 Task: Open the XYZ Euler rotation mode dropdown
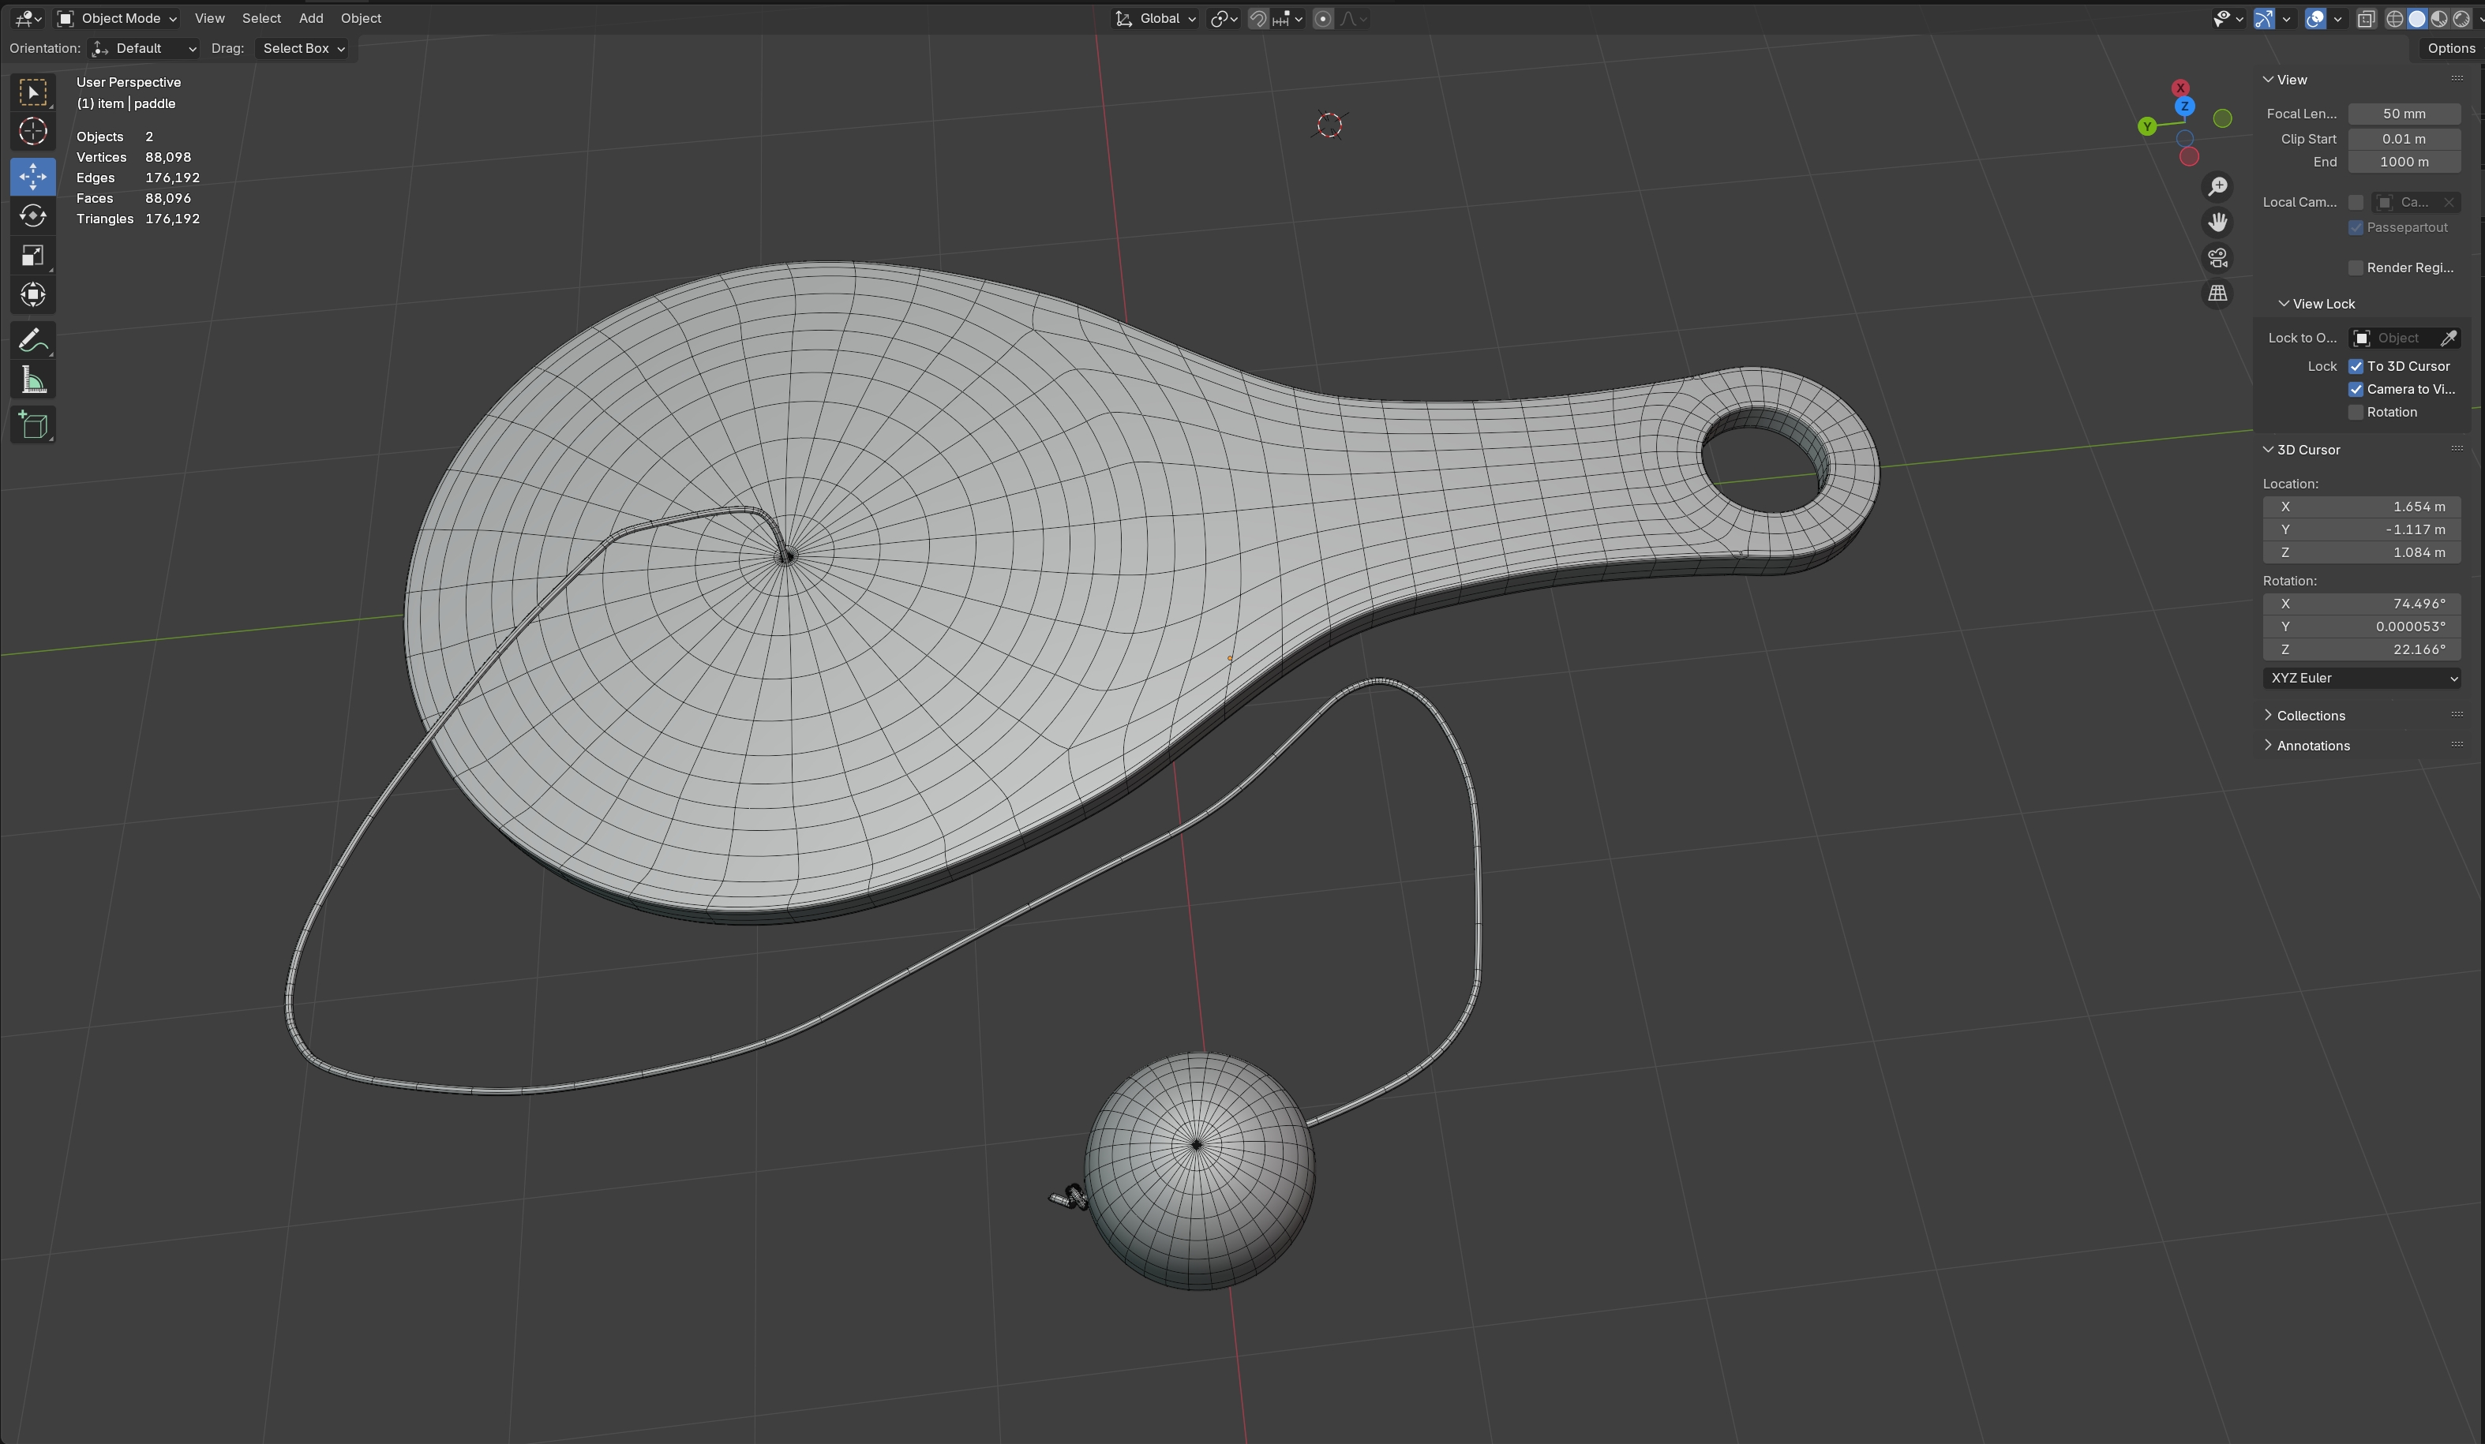(2361, 678)
